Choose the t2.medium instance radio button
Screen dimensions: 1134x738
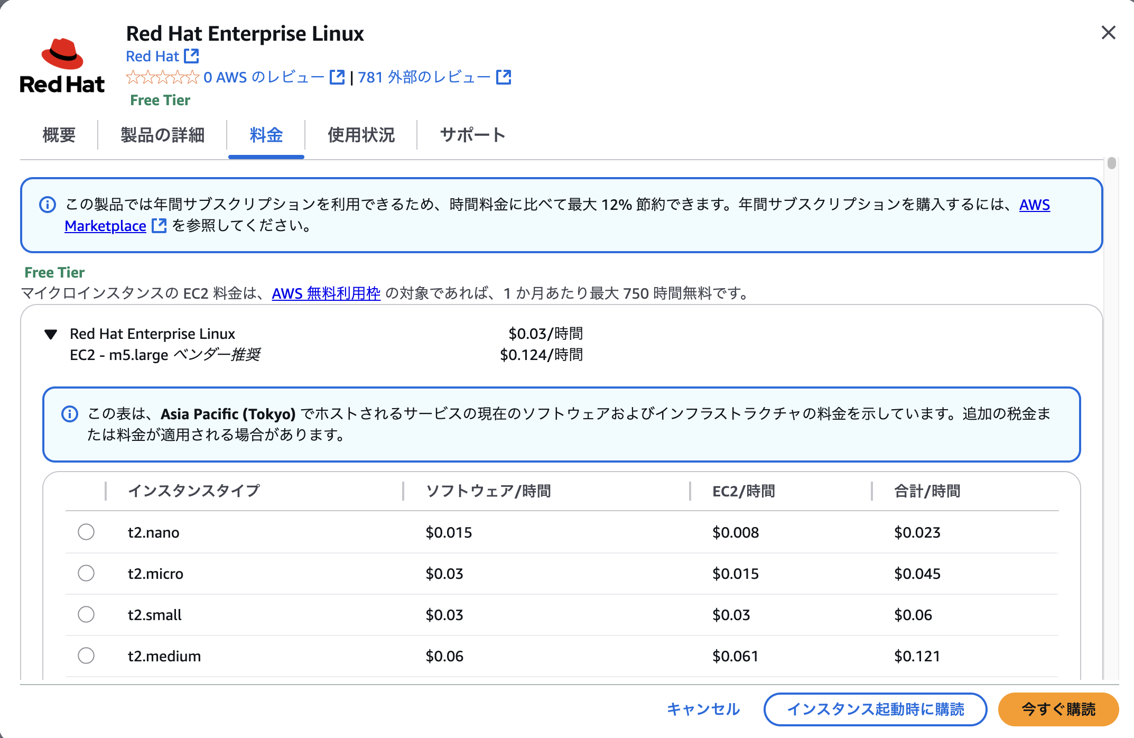point(86,656)
